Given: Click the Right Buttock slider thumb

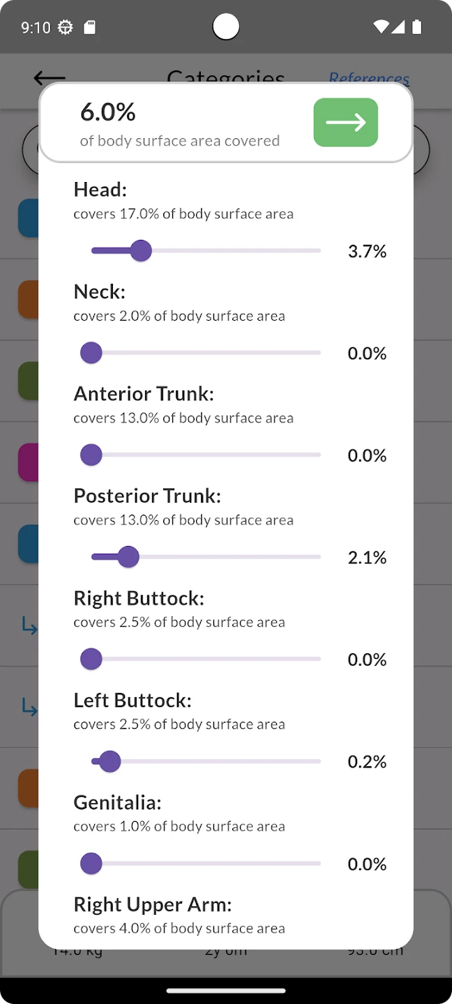Looking at the screenshot, I should pos(91,659).
